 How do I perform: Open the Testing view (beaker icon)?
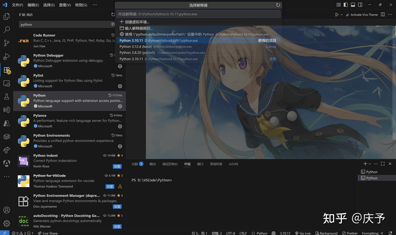[x=7, y=96]
